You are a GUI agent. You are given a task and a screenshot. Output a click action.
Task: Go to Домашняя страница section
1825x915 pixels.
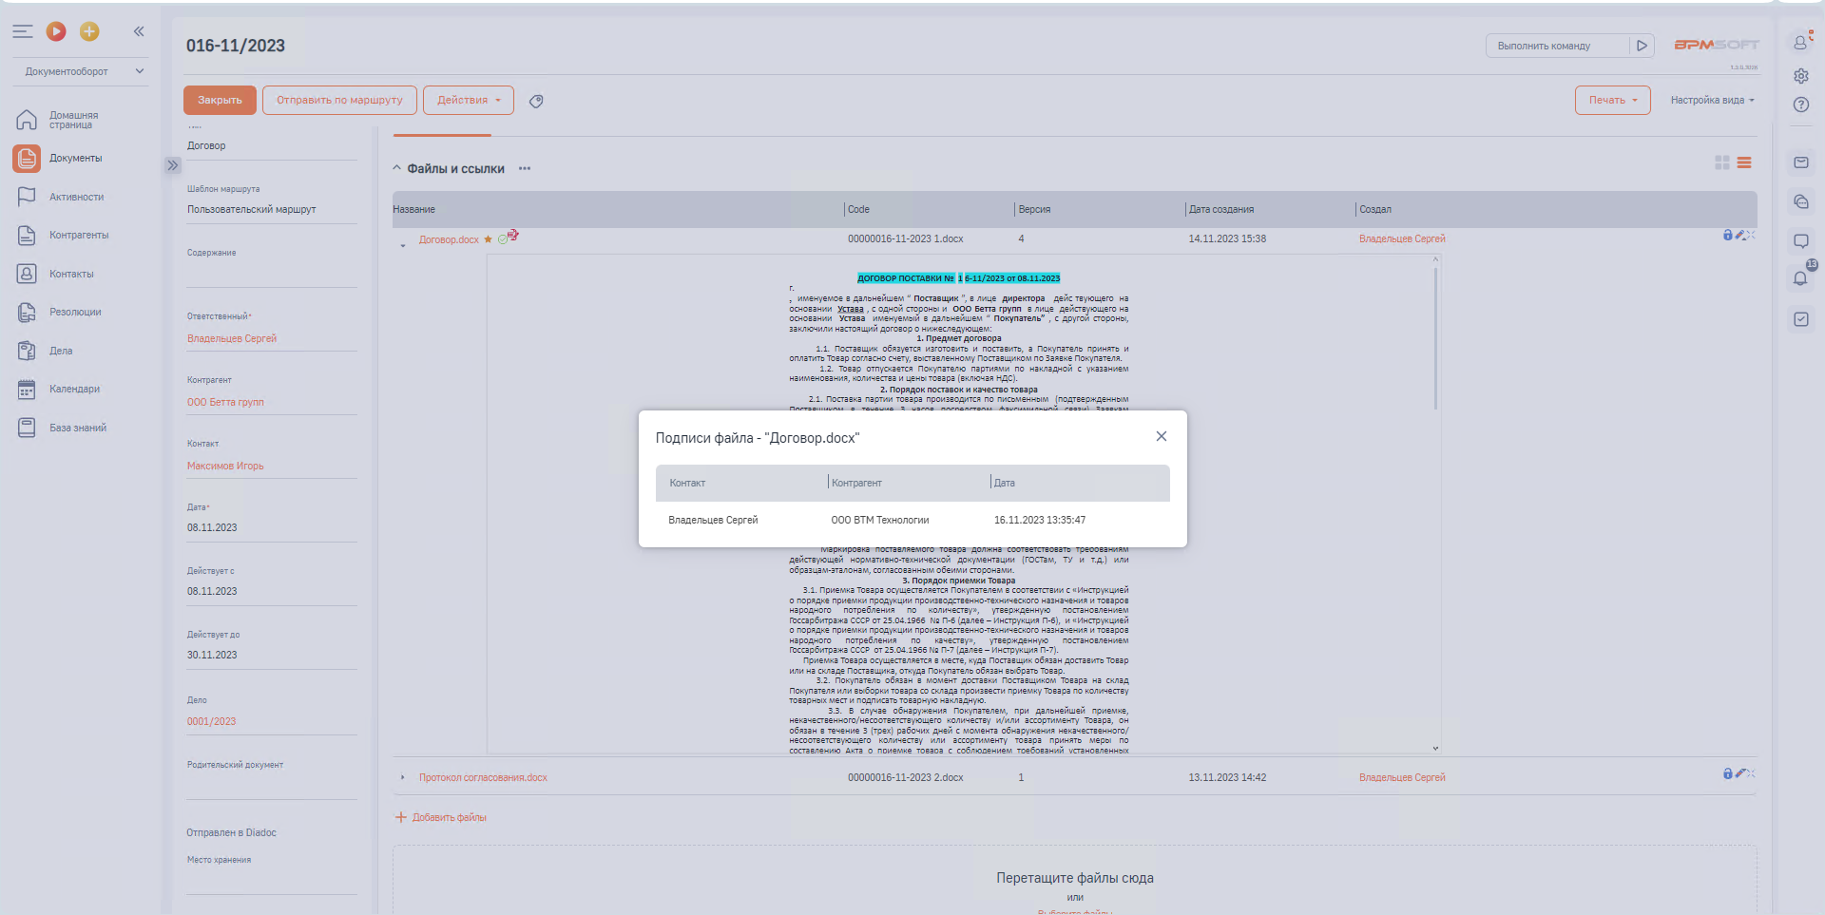point(73,120)
